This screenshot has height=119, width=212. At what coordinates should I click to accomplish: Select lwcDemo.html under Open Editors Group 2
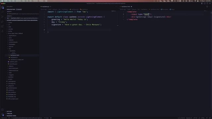(x=15, y=18)
